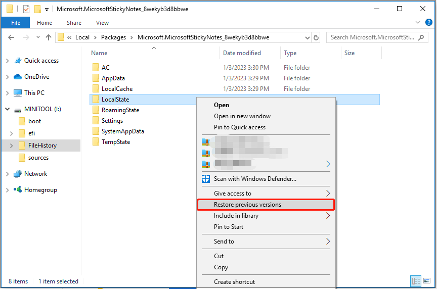Open the address bar history dropdown
The height and width of the screenshot is (289, 437).
(x=307, y=37)
